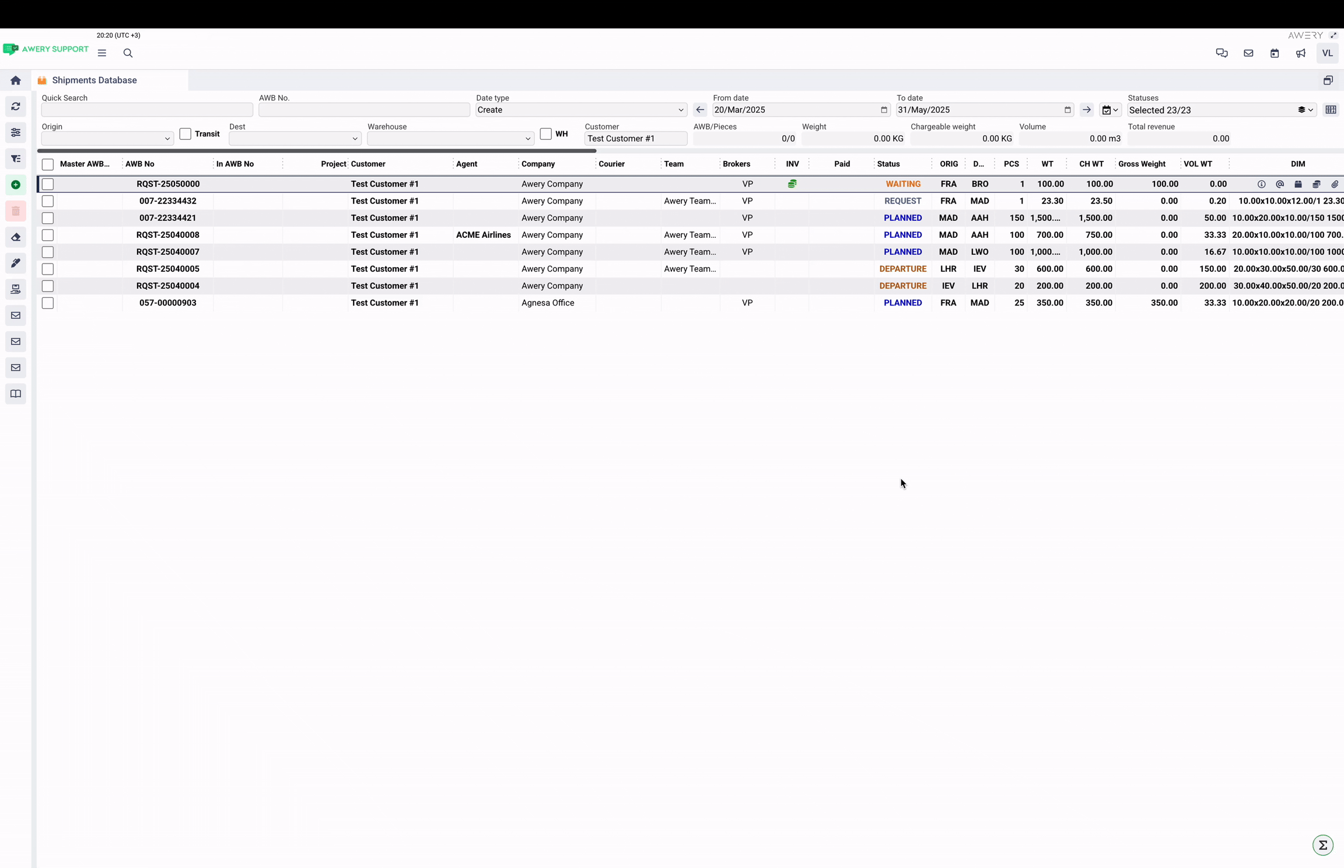Open the hamburger main menu
Image resolution: width=1344 pixels, height=868 pixels.
pyautogui.click(x=102, y=53)
